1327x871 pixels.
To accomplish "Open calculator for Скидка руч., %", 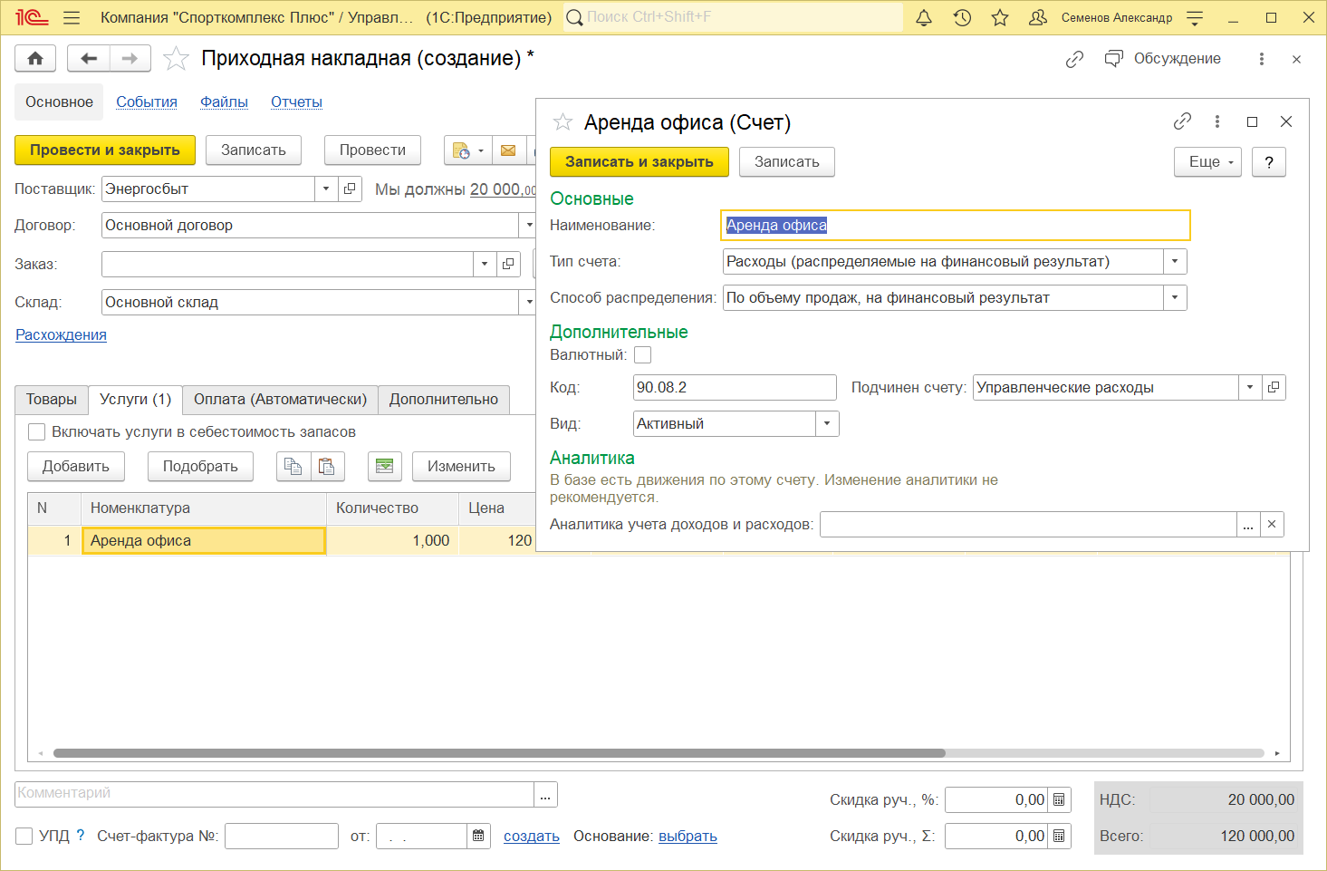I will point(1059,800).
